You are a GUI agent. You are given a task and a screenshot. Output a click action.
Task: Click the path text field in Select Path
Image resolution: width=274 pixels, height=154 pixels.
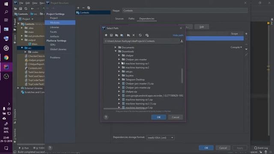pos(142,41)
